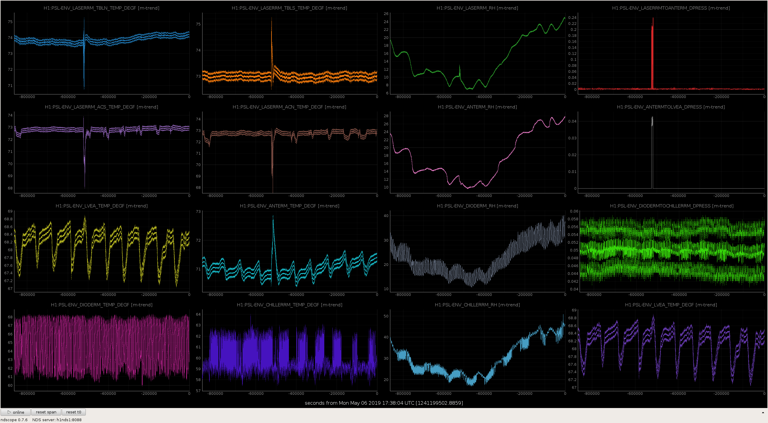Click inside the bright green DIODERMTOCHILLERRM_DPRESS plot
The image size is (768, 423).
(671, 251)
